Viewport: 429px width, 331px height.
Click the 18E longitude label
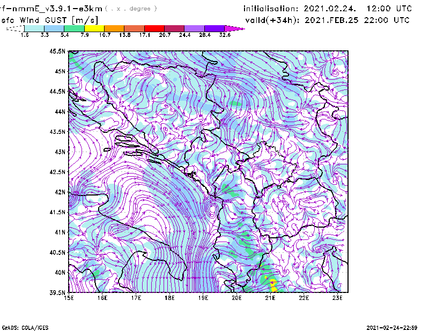tap(169, 298)
